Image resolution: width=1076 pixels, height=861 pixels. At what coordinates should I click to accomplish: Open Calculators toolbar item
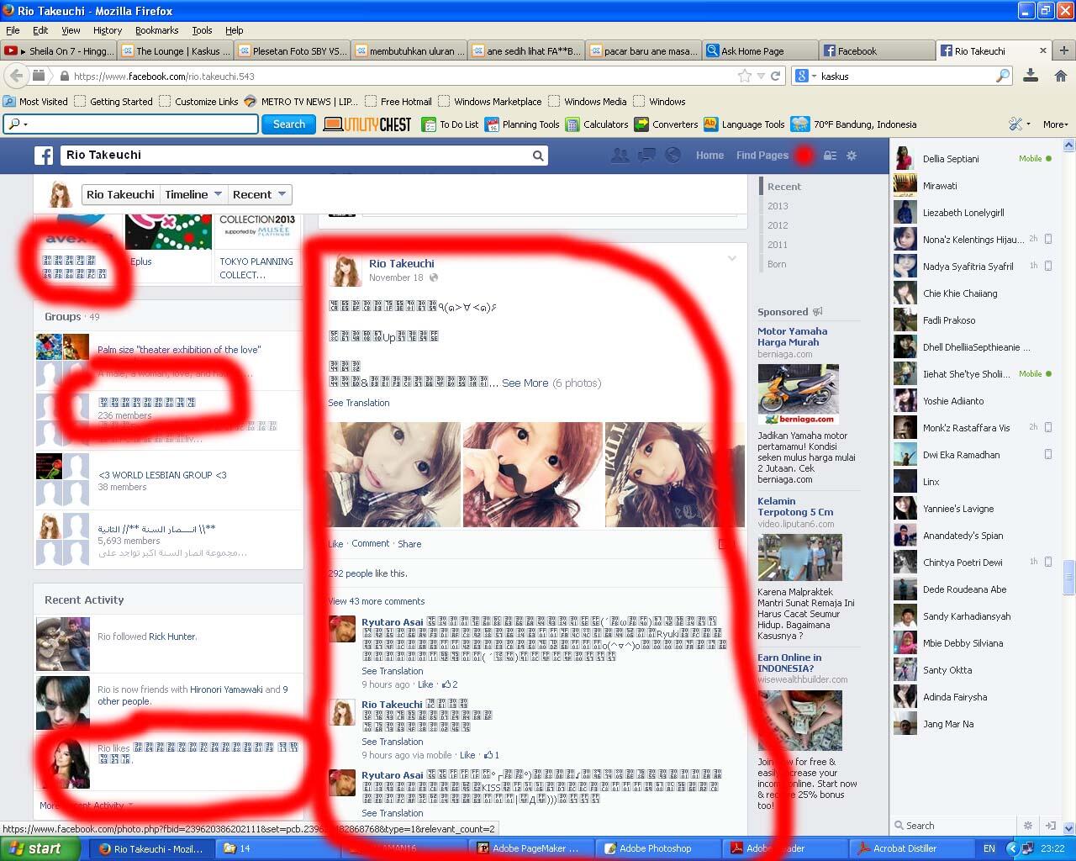(x=598, y=124)
